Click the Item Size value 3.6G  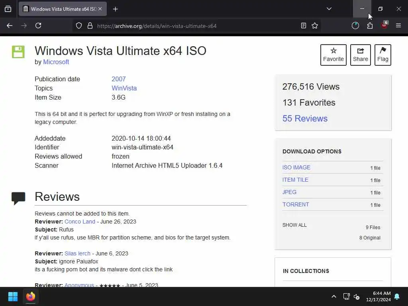pos(118,97)
